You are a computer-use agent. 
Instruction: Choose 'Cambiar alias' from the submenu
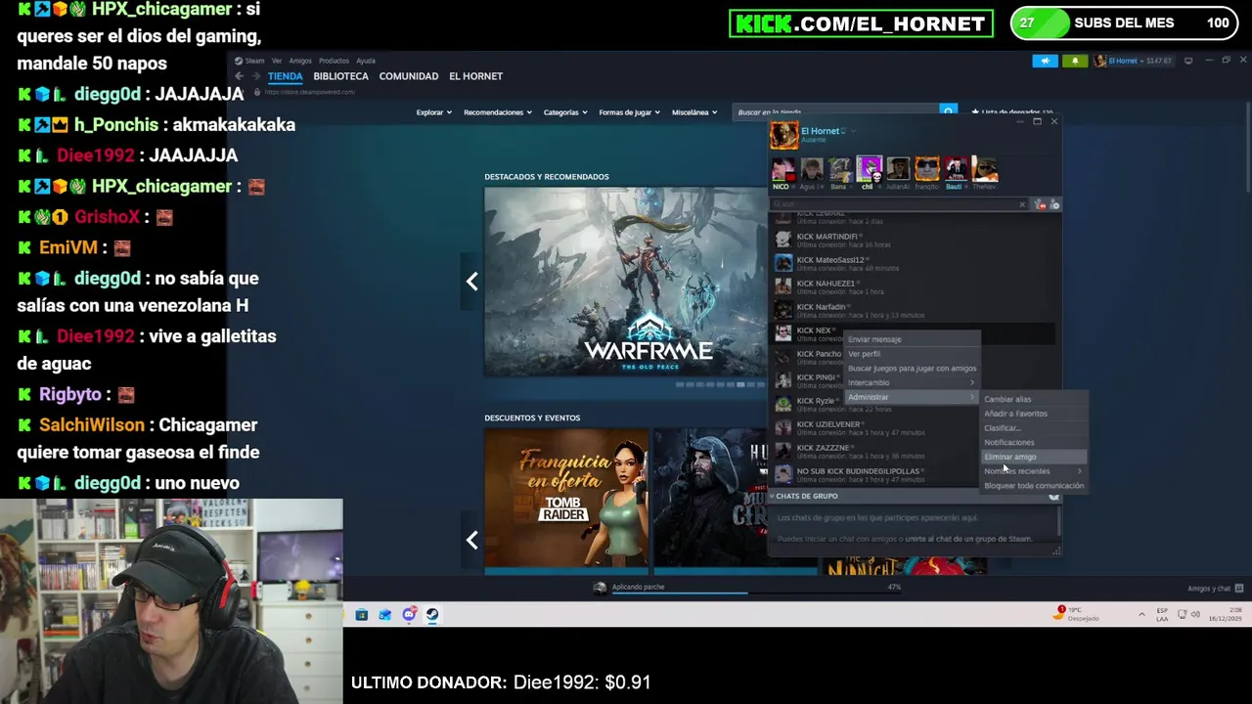[1007, 399]
